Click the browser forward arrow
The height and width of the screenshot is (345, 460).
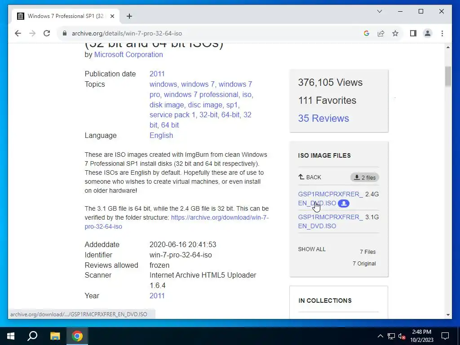click(32, 33)
